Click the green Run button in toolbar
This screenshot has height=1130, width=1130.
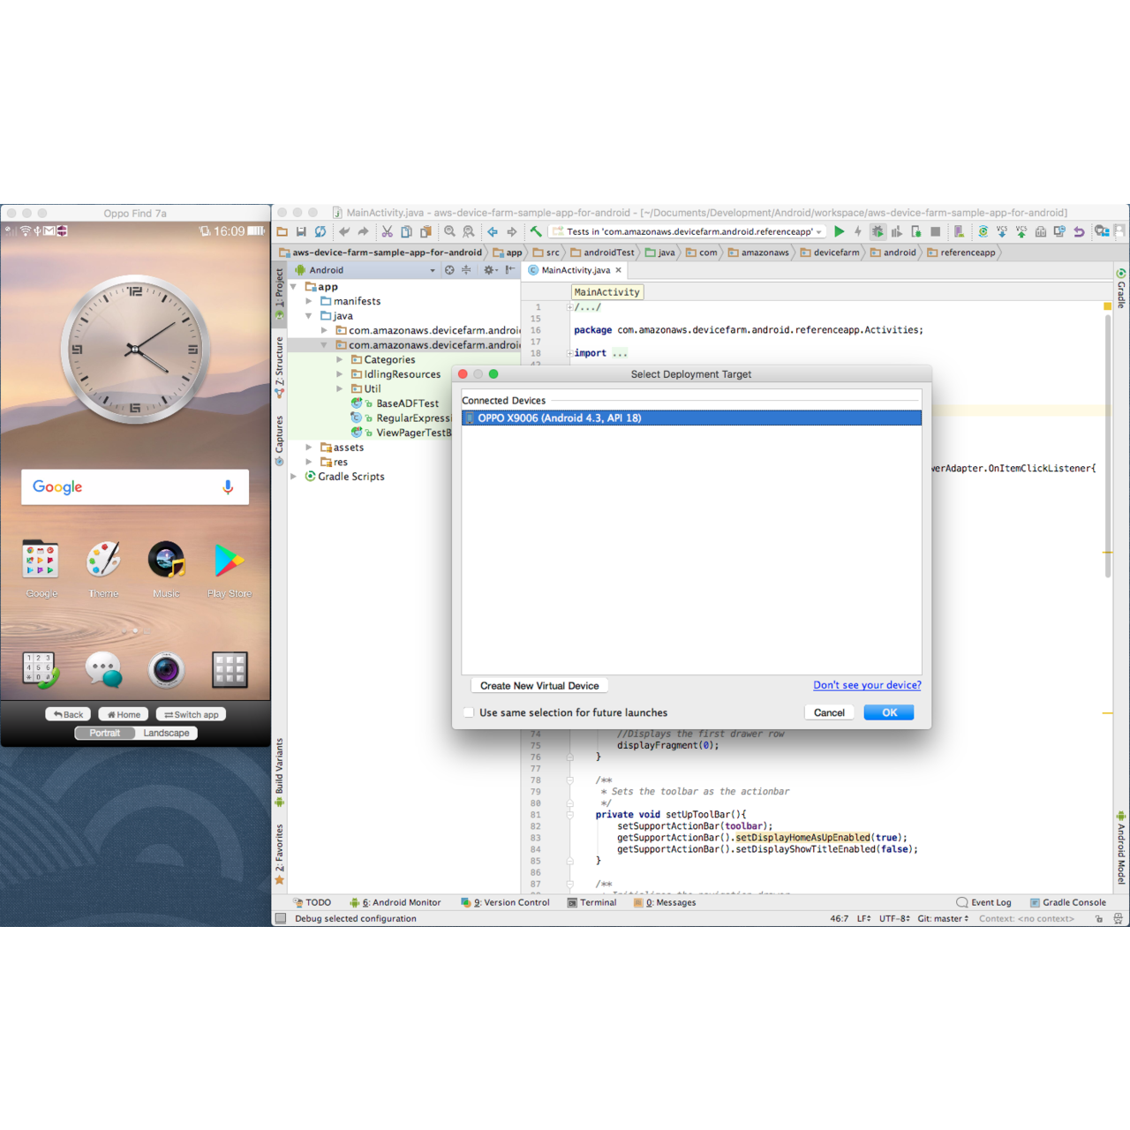839,231
